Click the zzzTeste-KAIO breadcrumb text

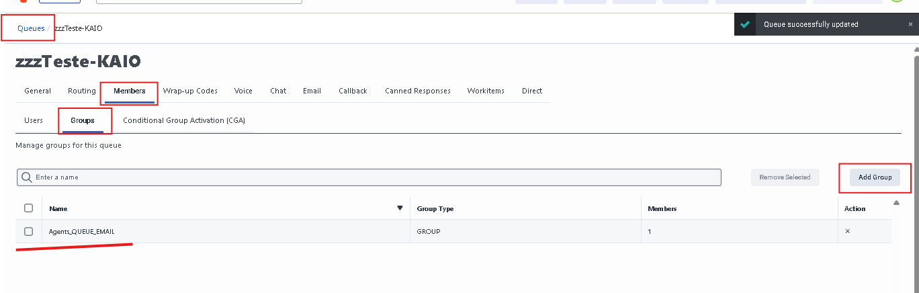(x=79, y=28)
